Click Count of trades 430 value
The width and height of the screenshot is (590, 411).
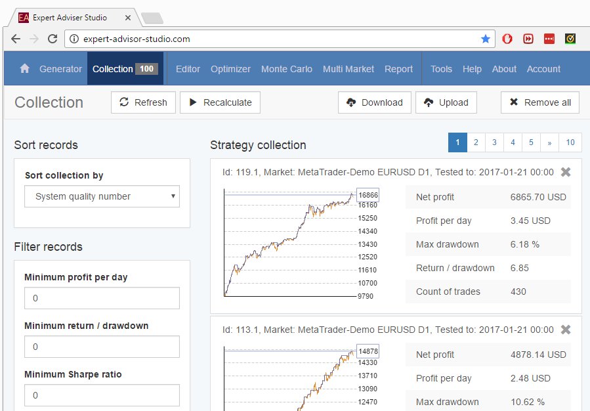pos(518,292)
